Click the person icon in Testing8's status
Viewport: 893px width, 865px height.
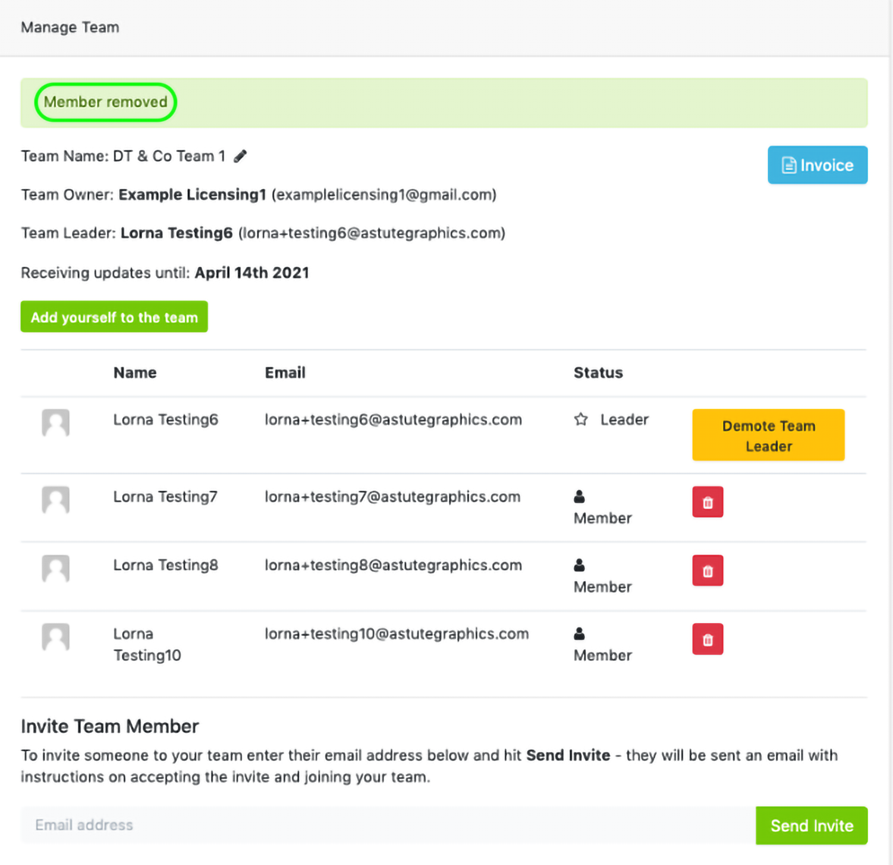579,565
